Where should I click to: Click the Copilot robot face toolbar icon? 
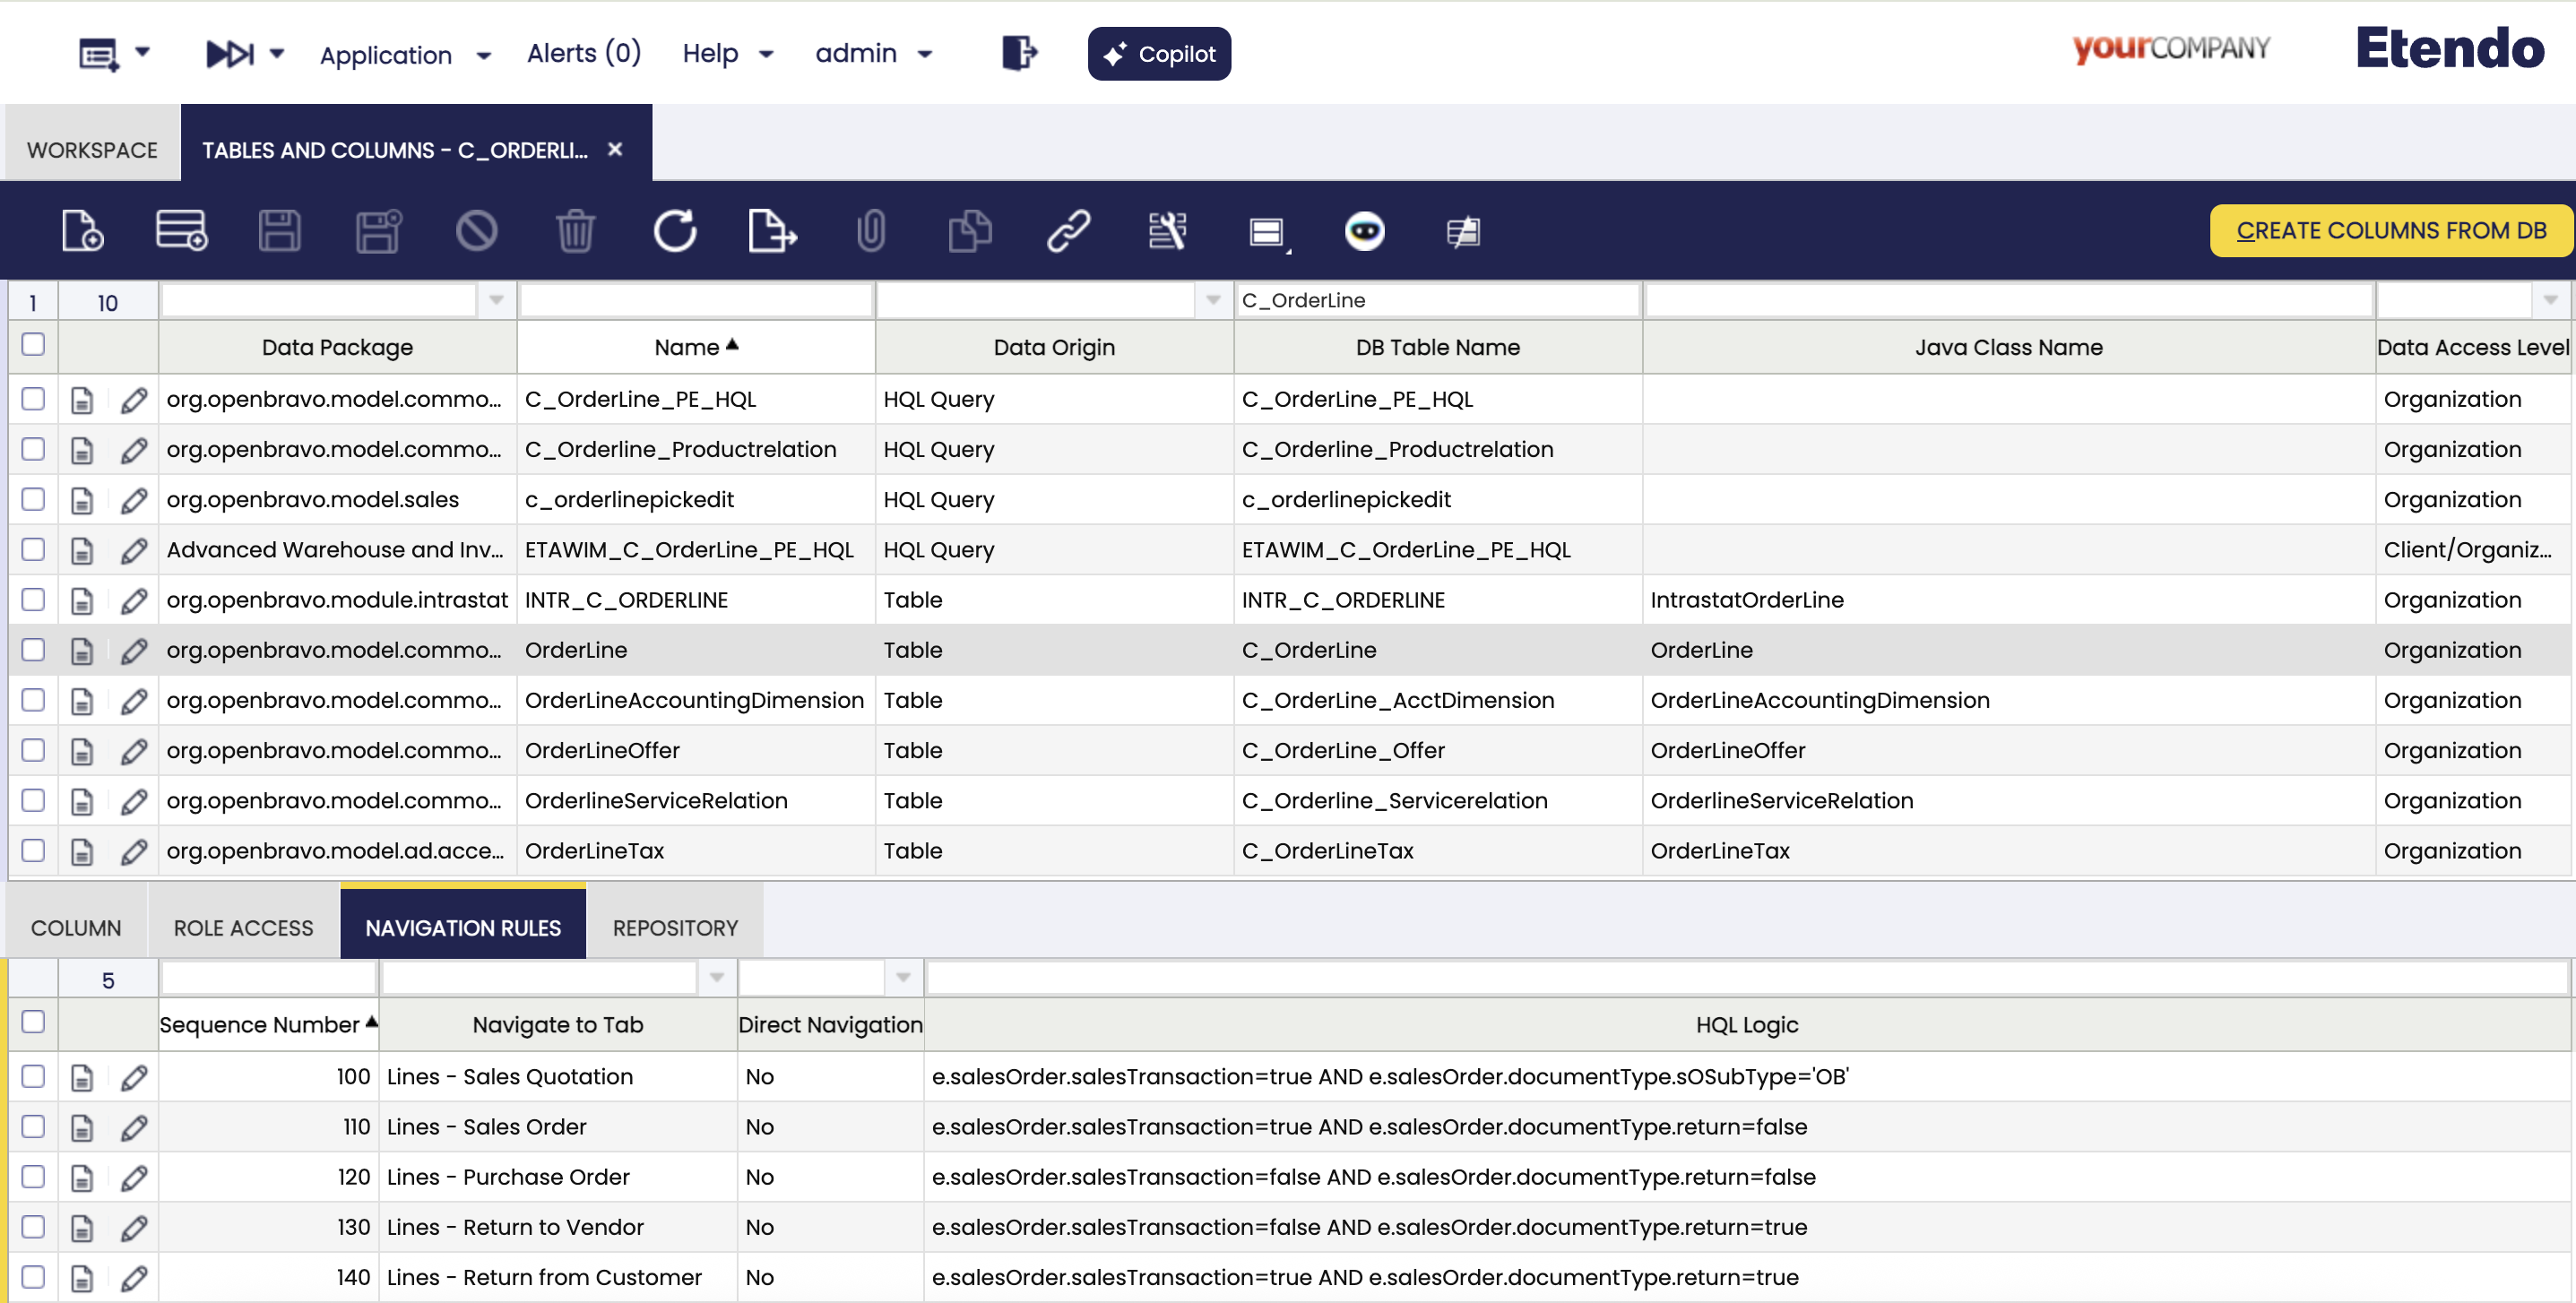[x=1364, y=231]
